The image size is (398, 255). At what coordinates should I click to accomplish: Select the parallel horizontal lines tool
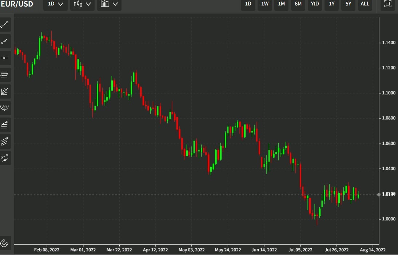(5, 75)
